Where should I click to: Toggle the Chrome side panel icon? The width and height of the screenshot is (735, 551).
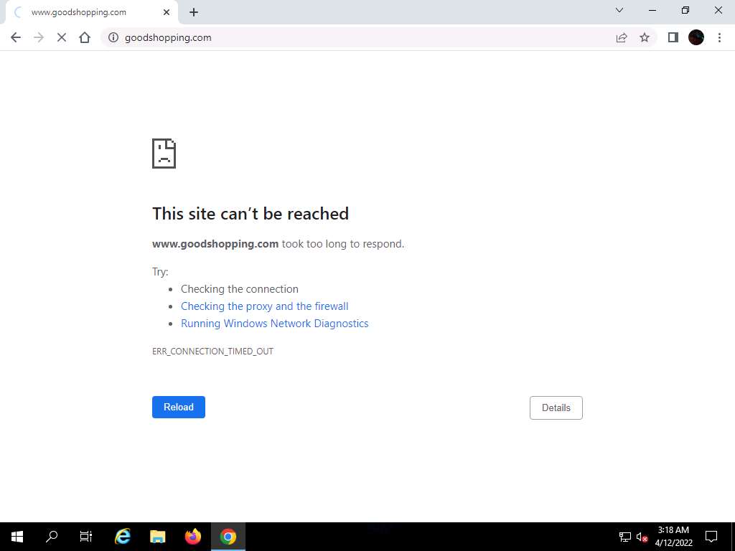click(x=673, y=37)
